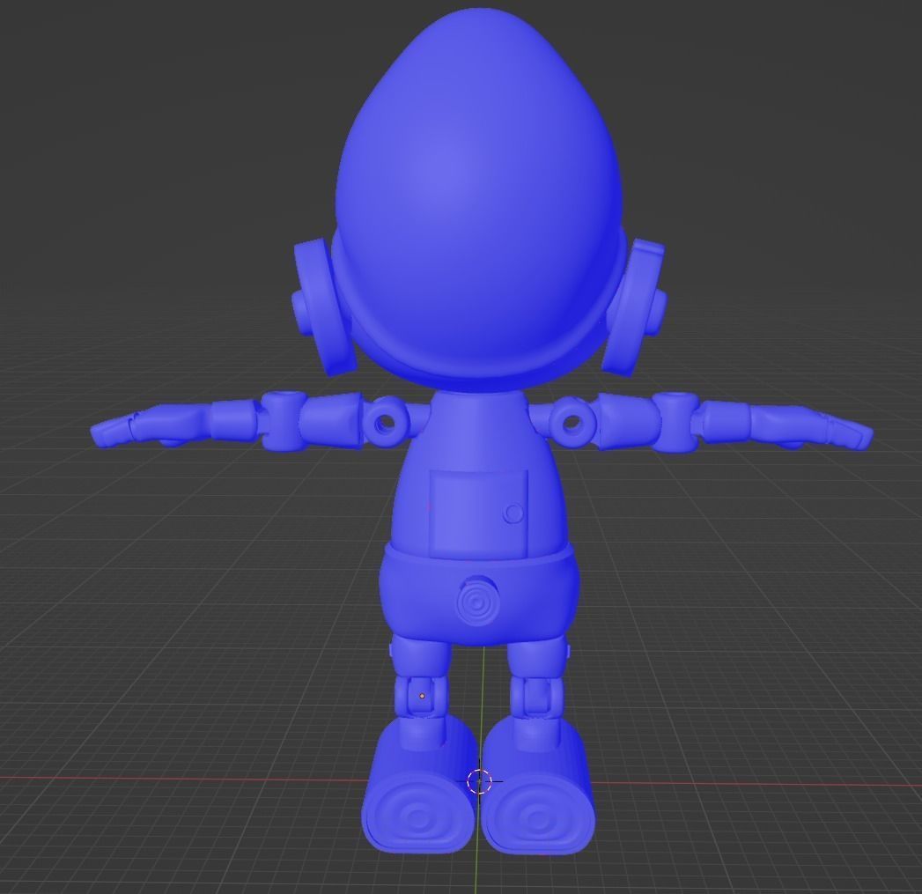Click the small orange origin dot on leg
The width and height of the screenshot is (922, 894).
tap(422, 696)
